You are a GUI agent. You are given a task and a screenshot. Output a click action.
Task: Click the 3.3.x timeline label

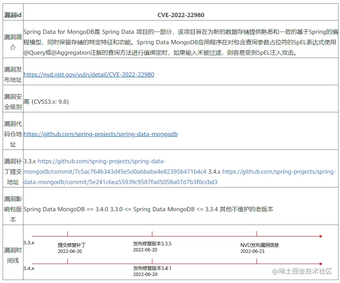pyautogui.click(x=29, y=243)
